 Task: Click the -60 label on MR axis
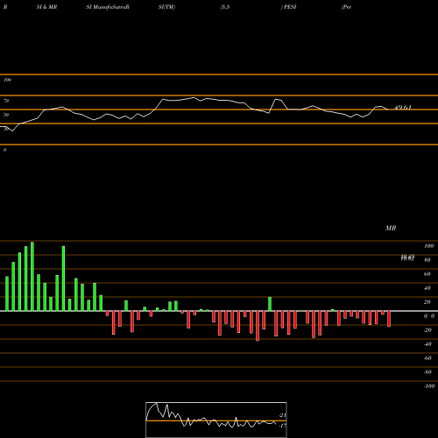(x=427, y=358)
